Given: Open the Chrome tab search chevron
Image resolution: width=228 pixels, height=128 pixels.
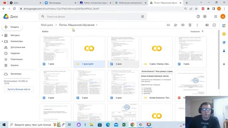Looking at the screenshot, I should click(201, 2).
